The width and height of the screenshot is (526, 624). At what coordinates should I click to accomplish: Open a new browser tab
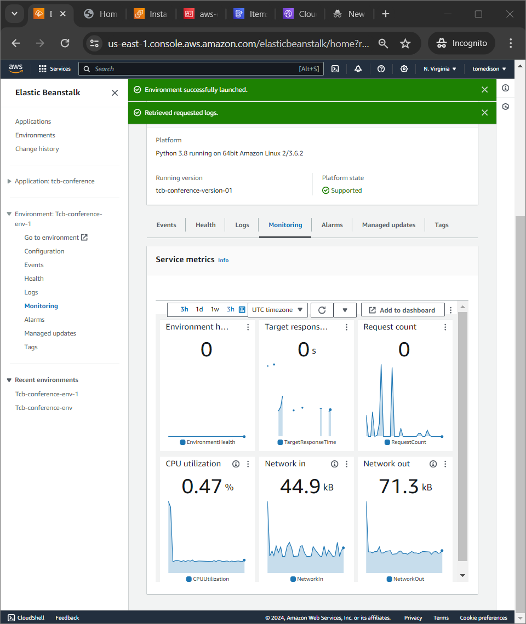click(x=385, y=14)
